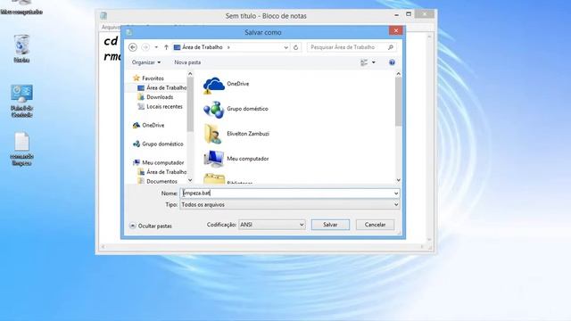The height and width of the screenshot is (321, 571).
Task: Collapse folders with Ocultar pastas
Action: tap(151, 226)
